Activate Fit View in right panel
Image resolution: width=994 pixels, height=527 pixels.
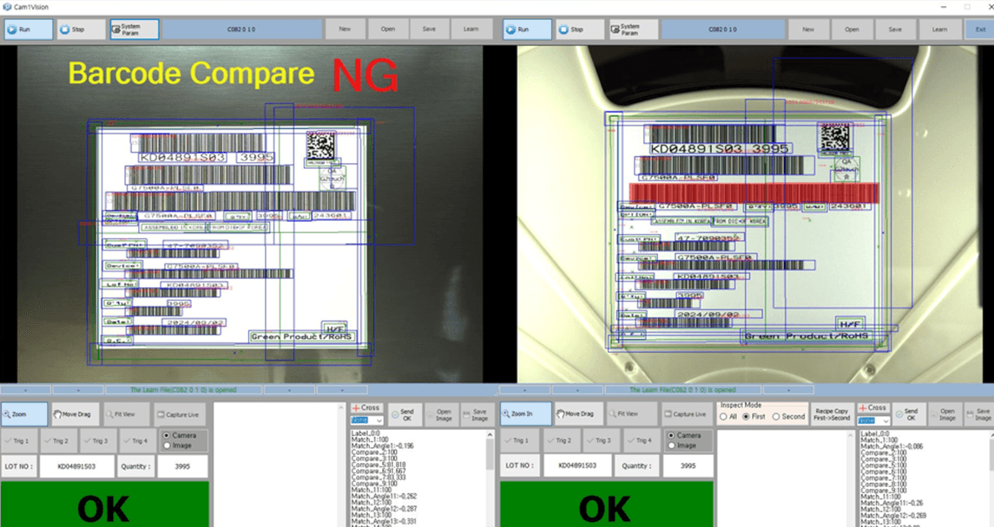(628, 413)
